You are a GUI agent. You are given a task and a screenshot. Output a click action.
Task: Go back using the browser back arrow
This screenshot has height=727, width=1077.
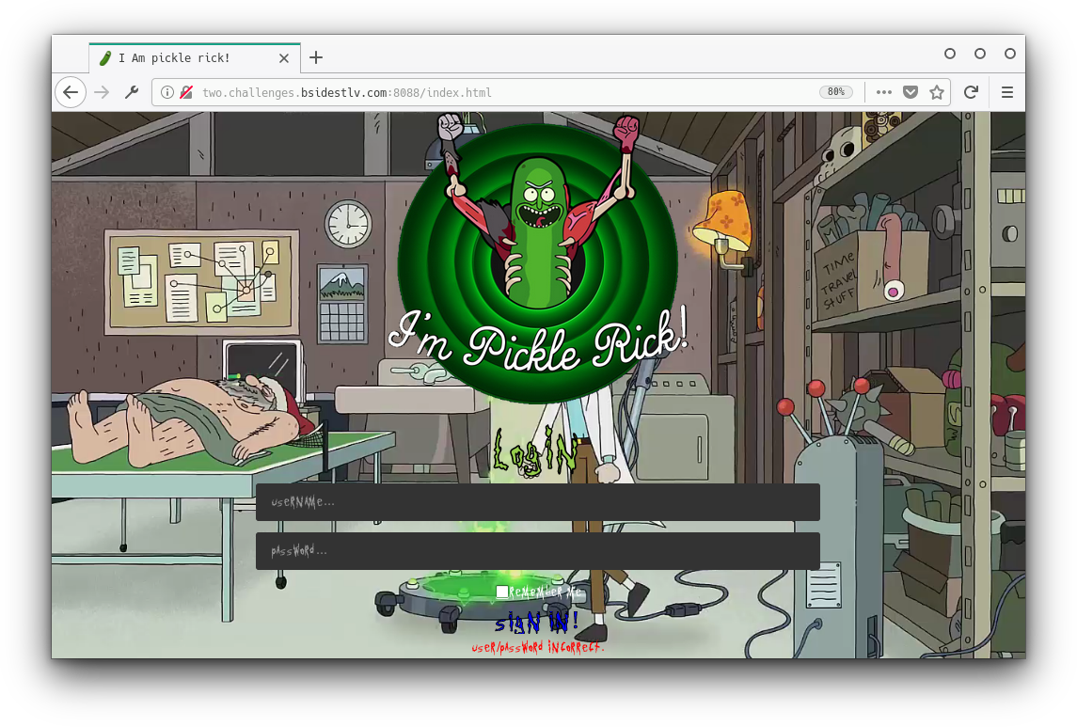71,92
